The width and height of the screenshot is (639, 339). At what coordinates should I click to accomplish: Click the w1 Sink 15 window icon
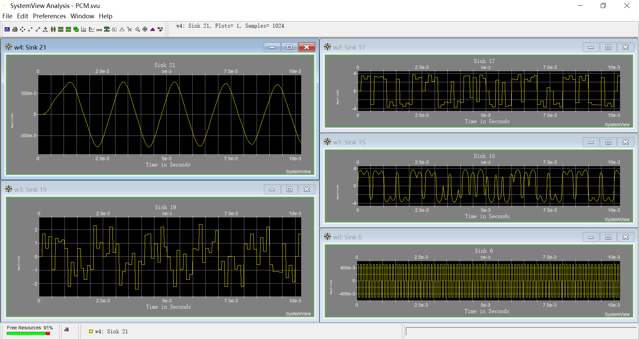(x=327, y=142)
